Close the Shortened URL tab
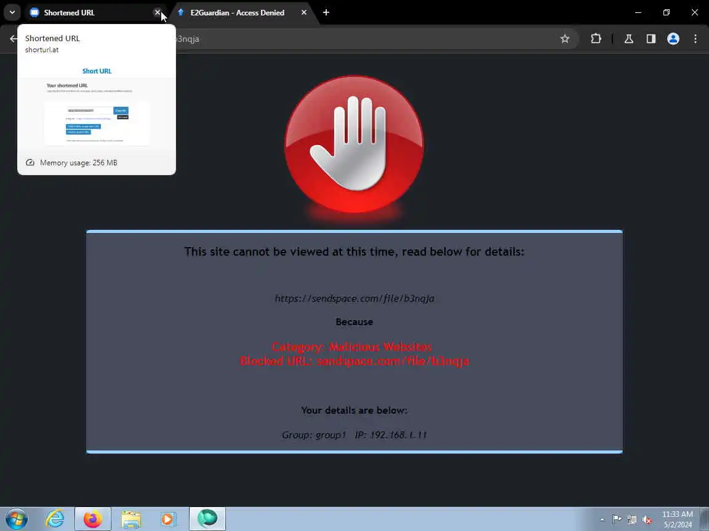709x531 pixels. (x=158, y=13)
